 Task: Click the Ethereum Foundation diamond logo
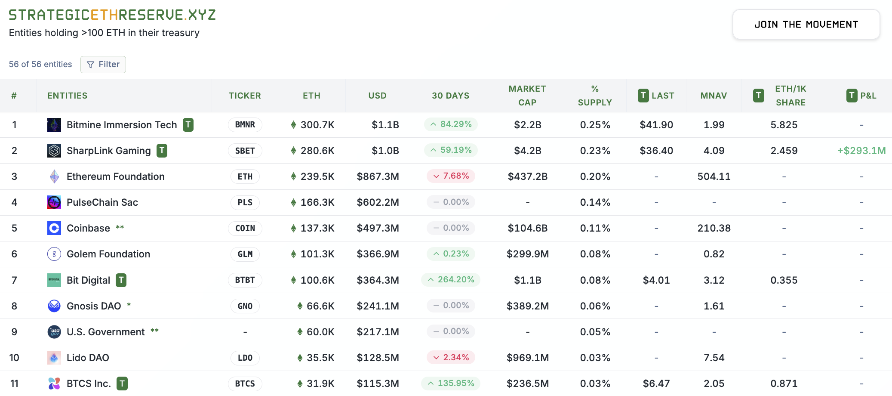54,176
